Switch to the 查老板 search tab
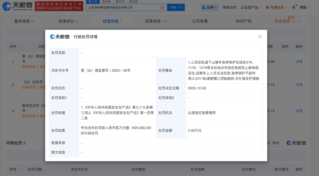 click(x=106, y=2)
